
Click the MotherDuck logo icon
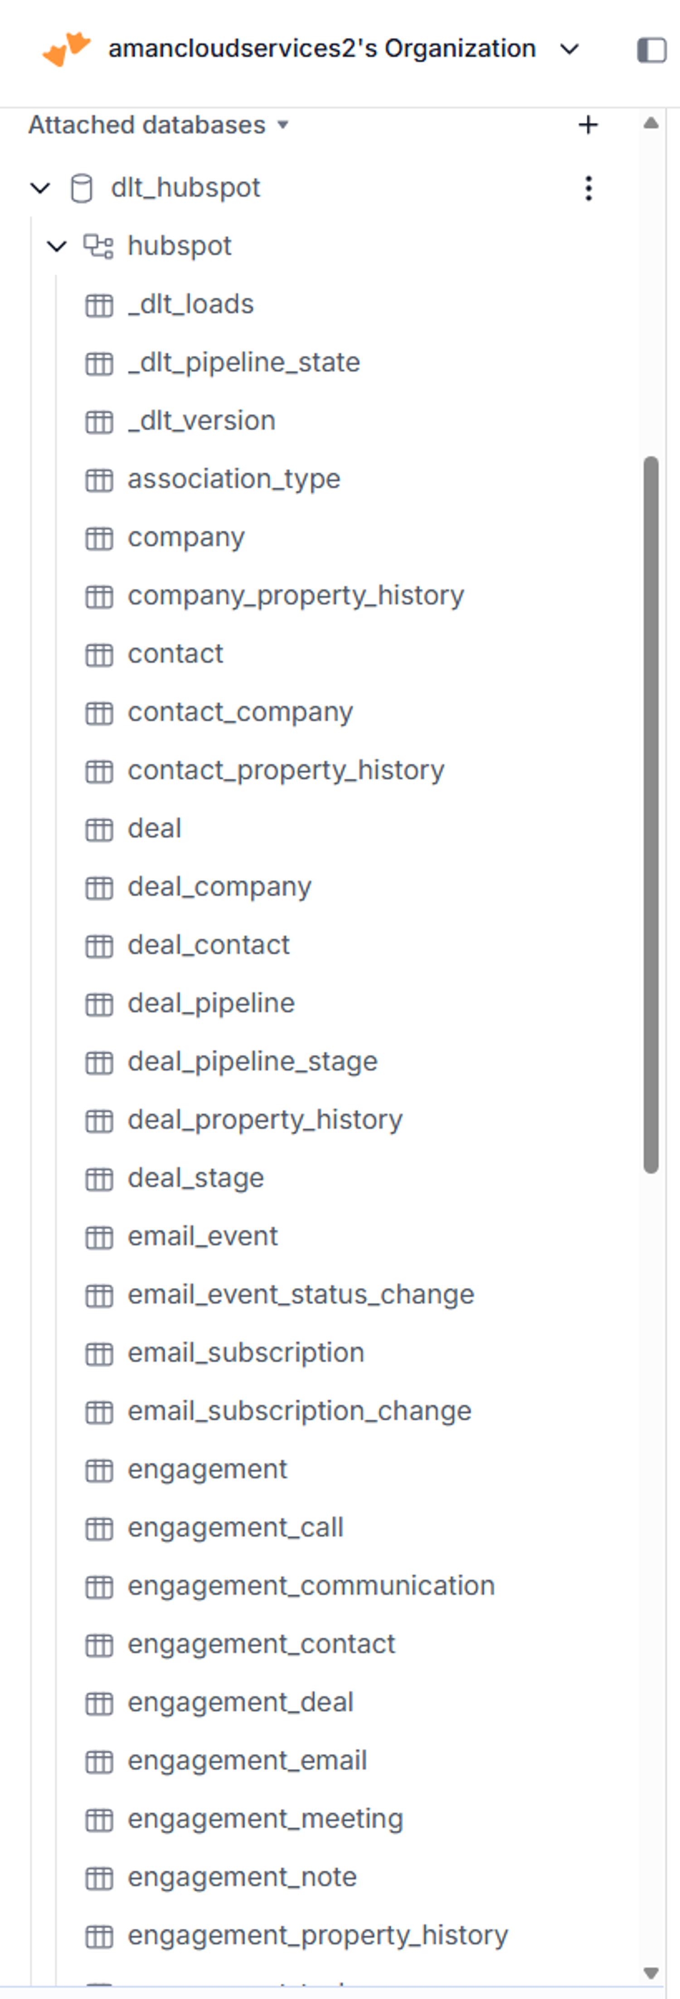tap(67, 49)
